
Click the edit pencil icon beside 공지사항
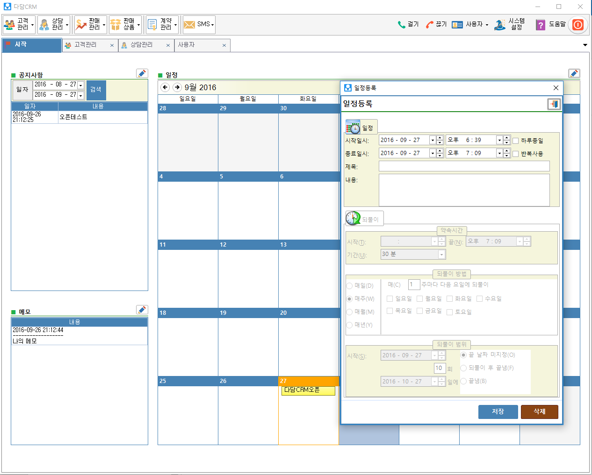[x=142, y=73]
